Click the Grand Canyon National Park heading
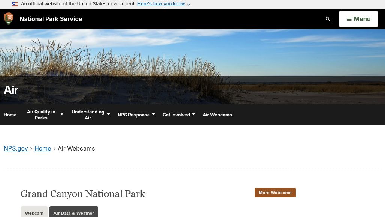The image size is (385, 217). (83, 194)
